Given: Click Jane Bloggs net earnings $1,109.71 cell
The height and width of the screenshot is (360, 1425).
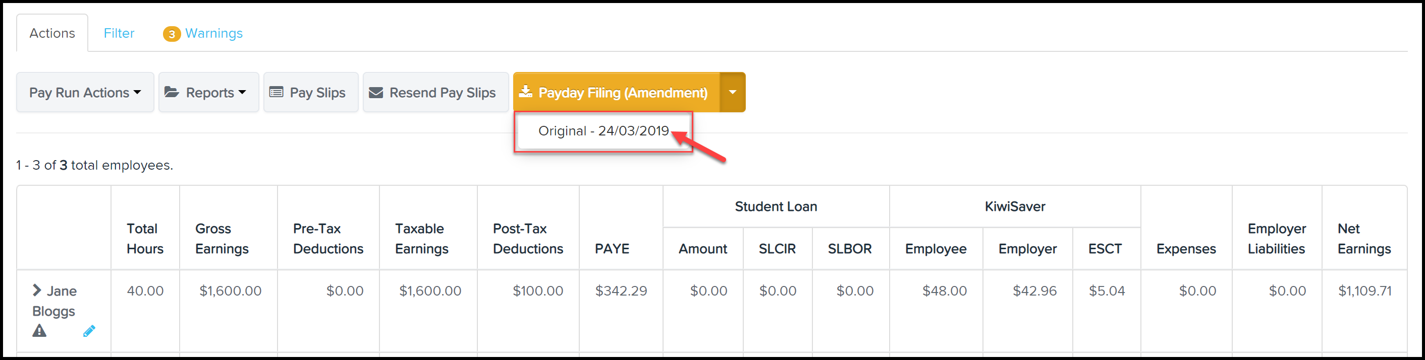Looking at the screenshot, I should click(1364, 291).
